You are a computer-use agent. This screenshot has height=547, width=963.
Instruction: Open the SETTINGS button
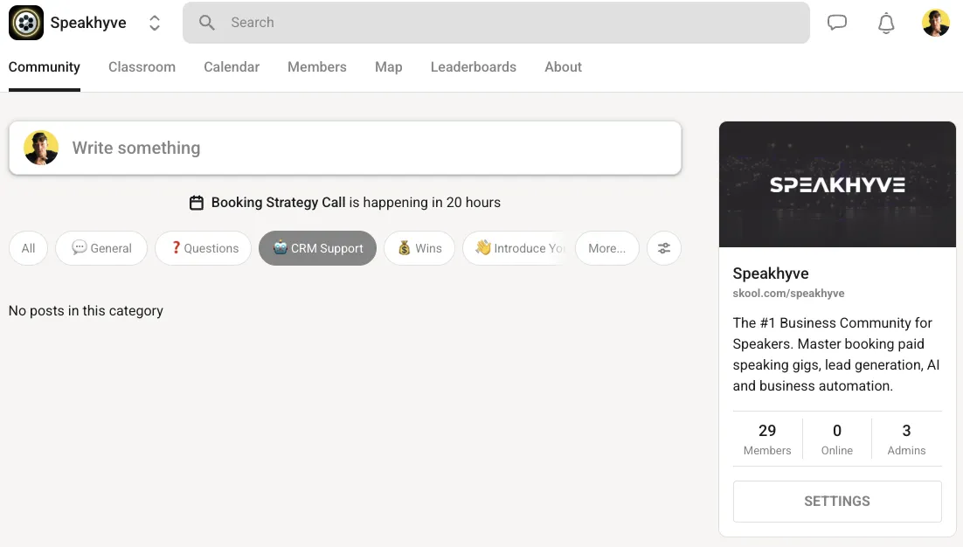pyautogui.click(x=837, y=502)
